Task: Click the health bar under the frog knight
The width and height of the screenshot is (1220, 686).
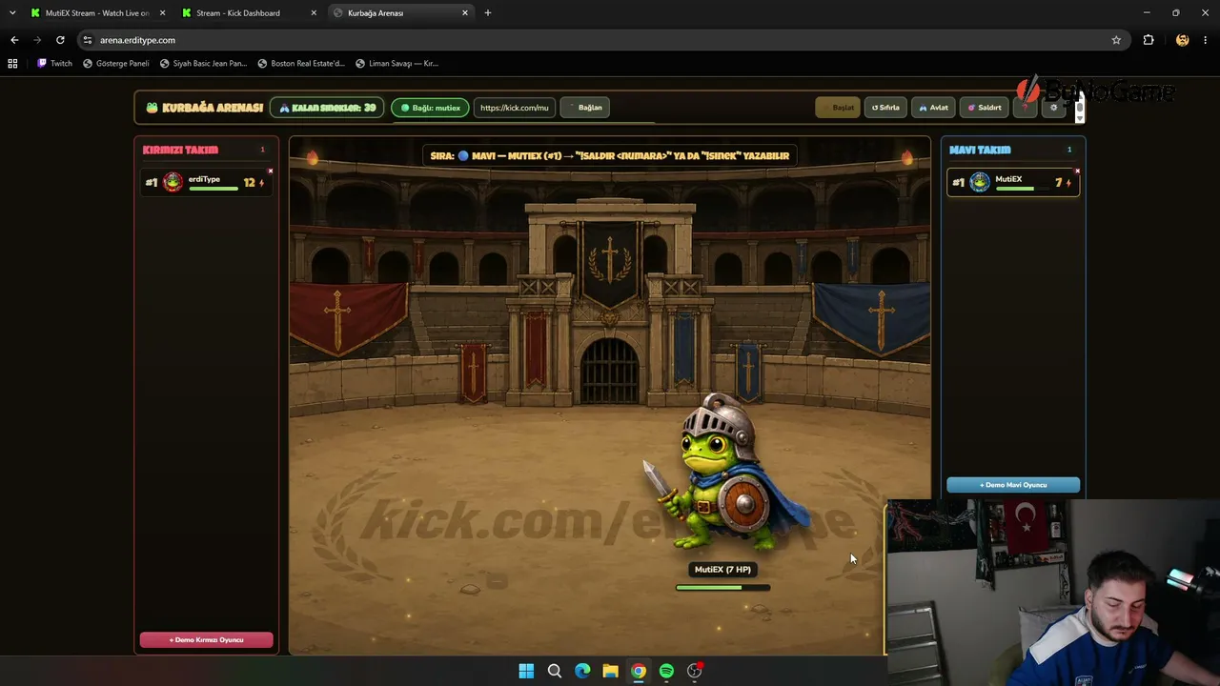Action: click(x=722, y=588)
